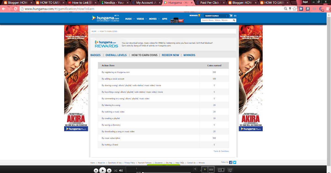Click the Hungama.com logo in the header
331x173 pixels.
106,18
